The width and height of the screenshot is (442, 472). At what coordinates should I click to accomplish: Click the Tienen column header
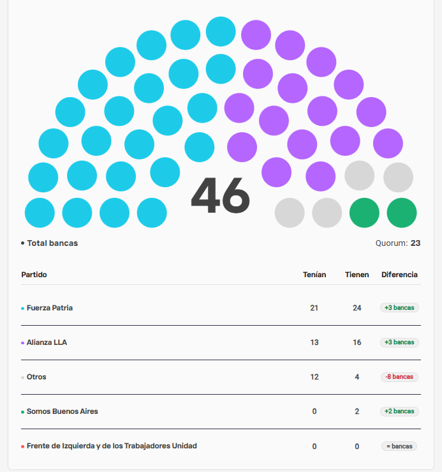coord(357,275)
